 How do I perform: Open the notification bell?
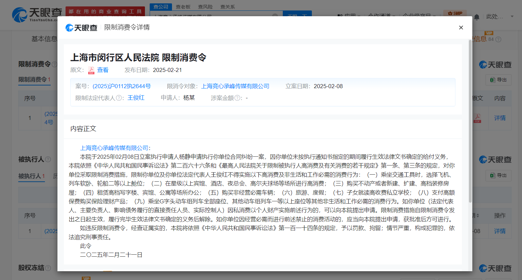click(476, 17)
